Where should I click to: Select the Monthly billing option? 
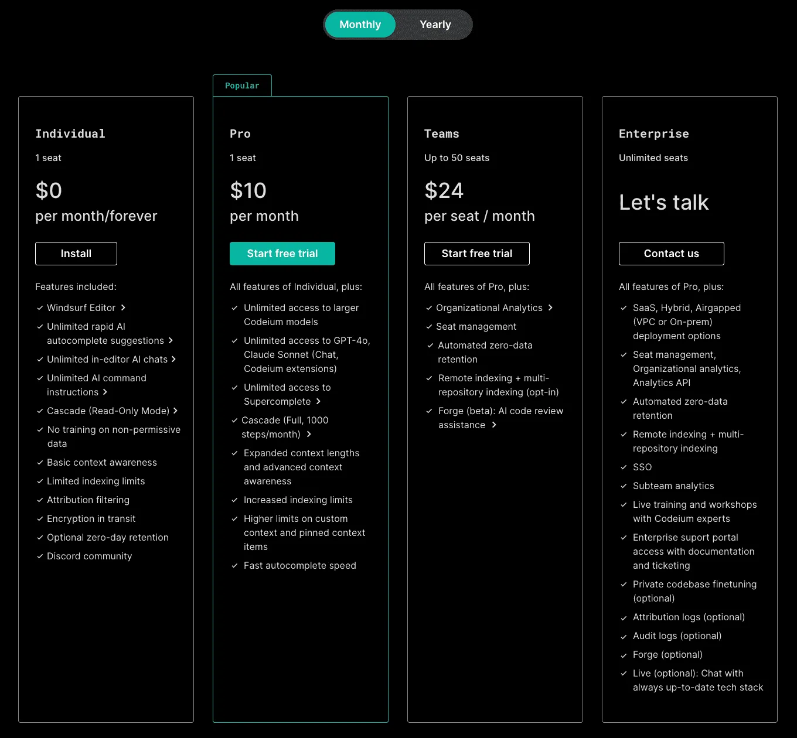(360, 25)
